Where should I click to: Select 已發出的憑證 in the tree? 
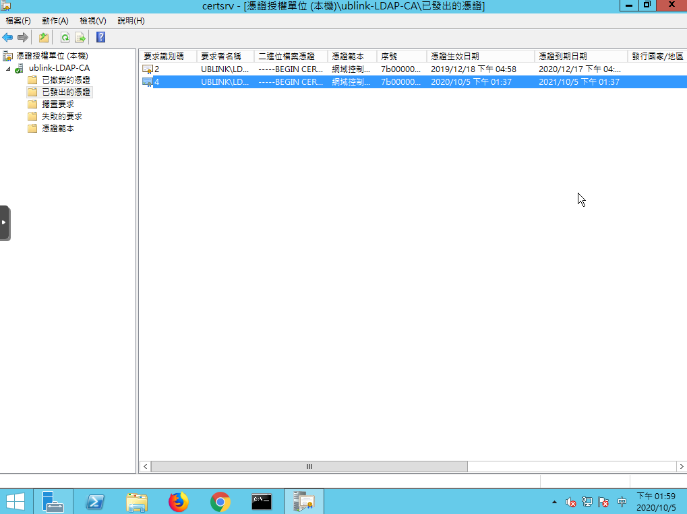pos(66,92)
